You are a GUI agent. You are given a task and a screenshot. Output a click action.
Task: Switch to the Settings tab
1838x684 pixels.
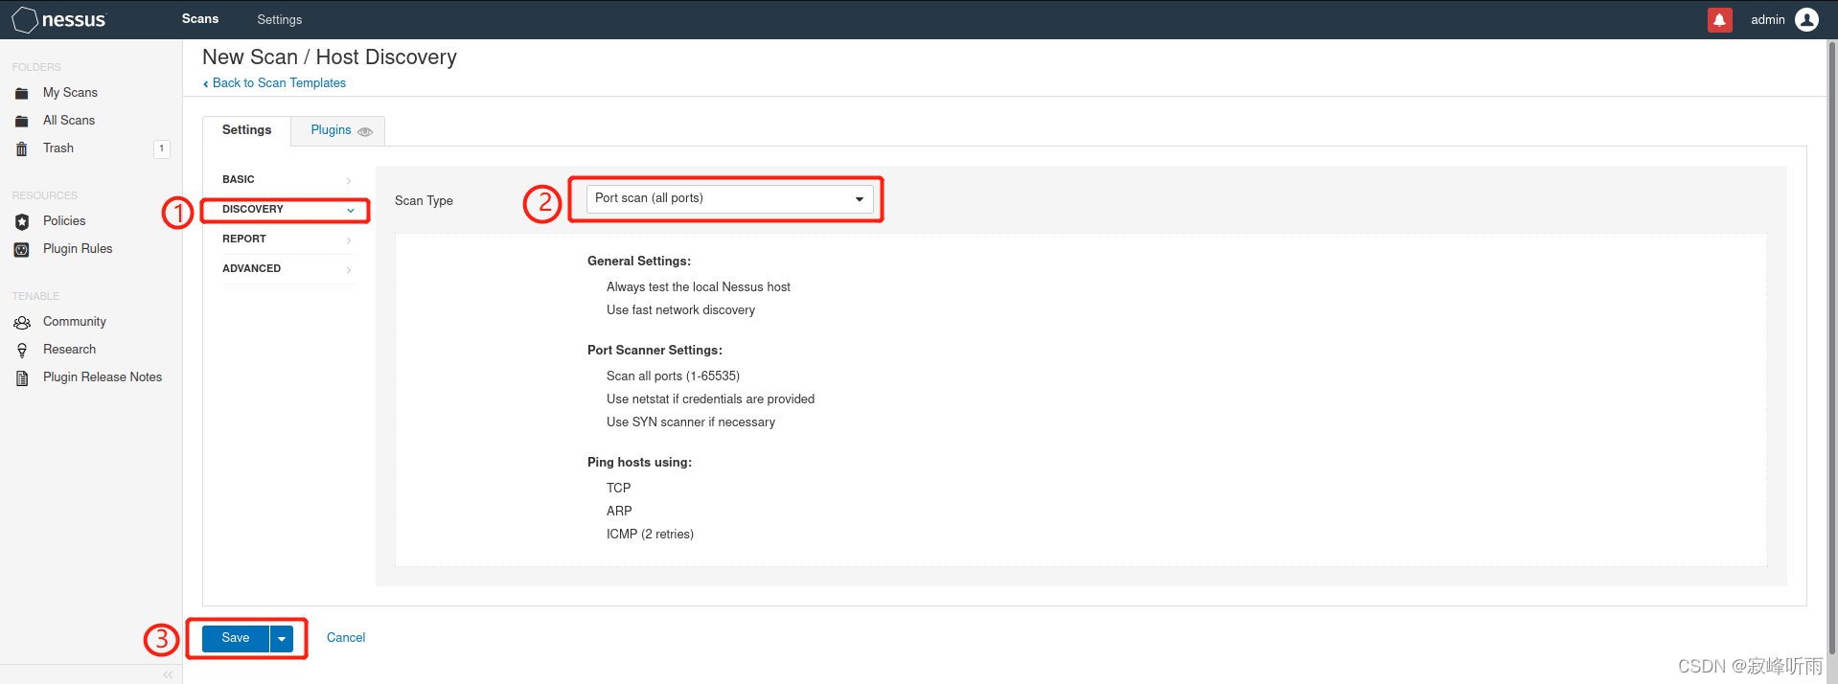click(246, 130)
